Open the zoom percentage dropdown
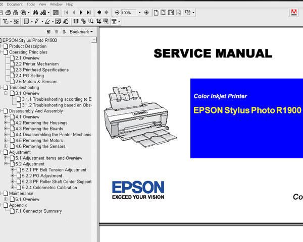The width and height of the screenshot is (303, 242). point(139,13)
